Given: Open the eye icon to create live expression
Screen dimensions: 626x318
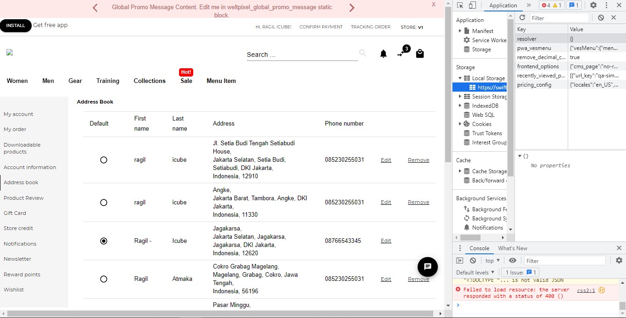Looking at the screenshot, I should click(513, 260).
